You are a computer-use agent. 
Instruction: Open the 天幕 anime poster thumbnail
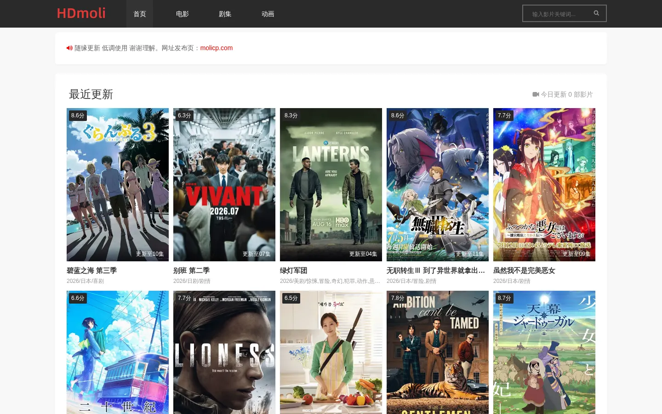544,352
